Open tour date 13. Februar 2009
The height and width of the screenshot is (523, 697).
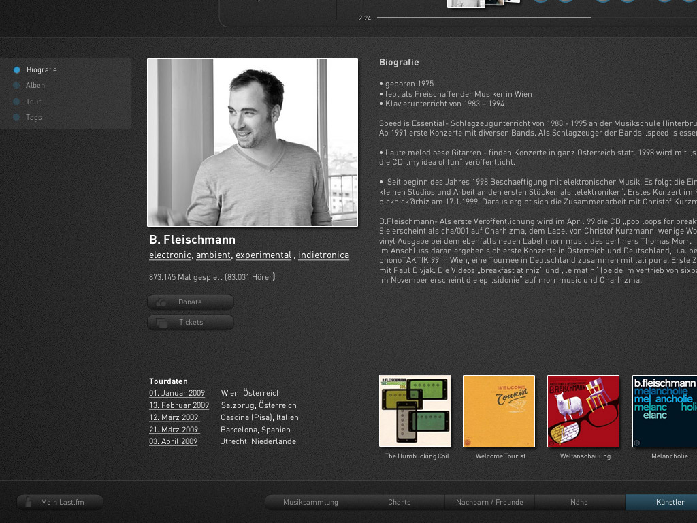pyautogui.click(x=179, y=405)
